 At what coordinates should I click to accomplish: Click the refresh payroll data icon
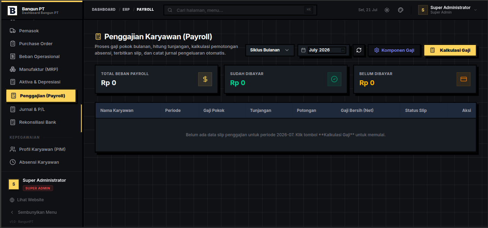click(359, 50)
